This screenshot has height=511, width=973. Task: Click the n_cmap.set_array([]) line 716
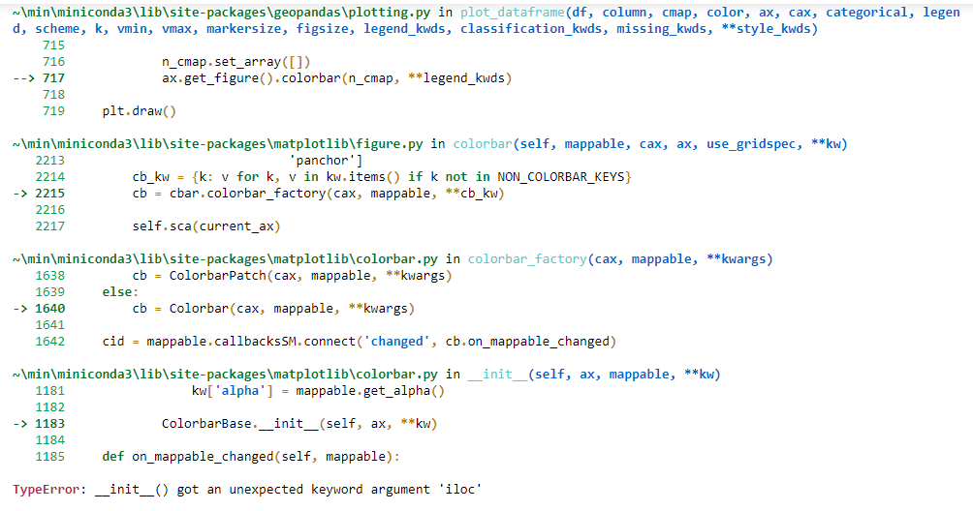tap(235, 62)
